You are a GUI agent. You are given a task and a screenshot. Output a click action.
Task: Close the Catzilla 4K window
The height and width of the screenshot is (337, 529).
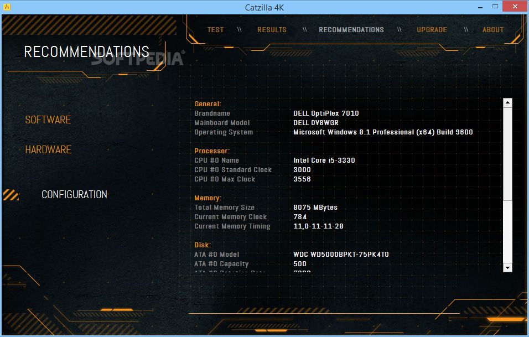[515, 7]
